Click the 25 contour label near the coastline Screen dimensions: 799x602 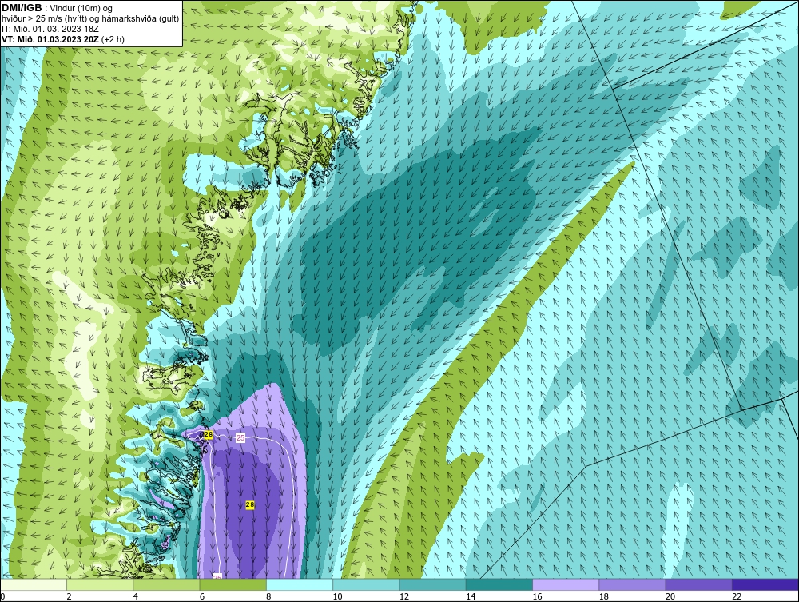(x=240, y=437)
